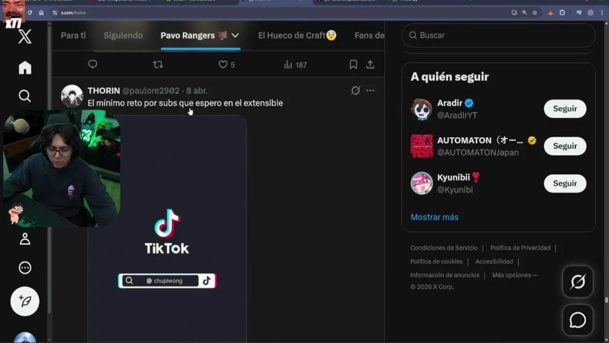Open the floating Grok button
Image resolution: width=609 pixels, height=343 pixels.
click(578, 282)
